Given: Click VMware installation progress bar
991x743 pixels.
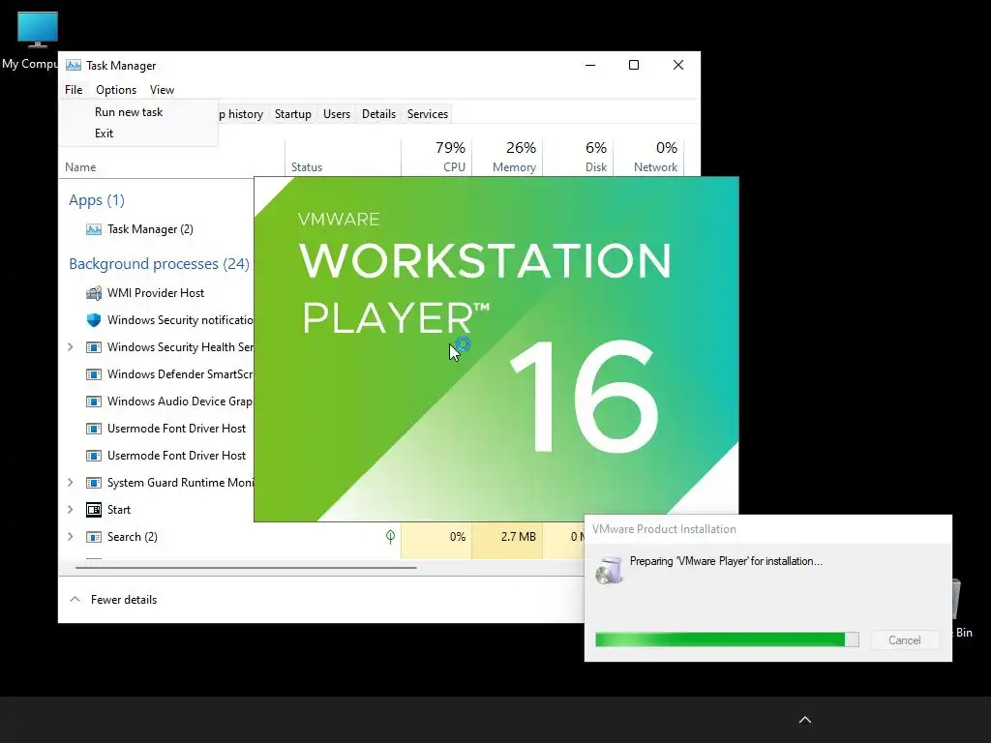Looking at the screenshot, I should (x=727, y=639).
